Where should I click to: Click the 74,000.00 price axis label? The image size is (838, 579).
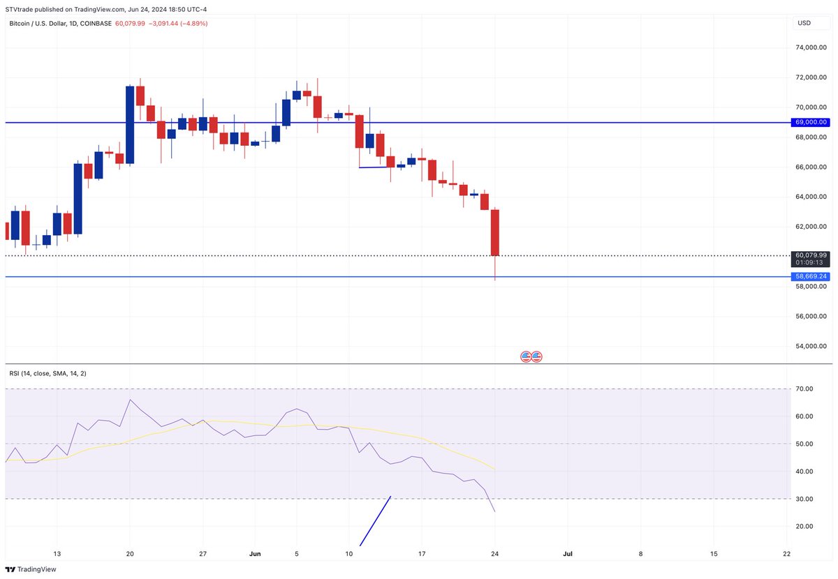click(x=811, y=47)
